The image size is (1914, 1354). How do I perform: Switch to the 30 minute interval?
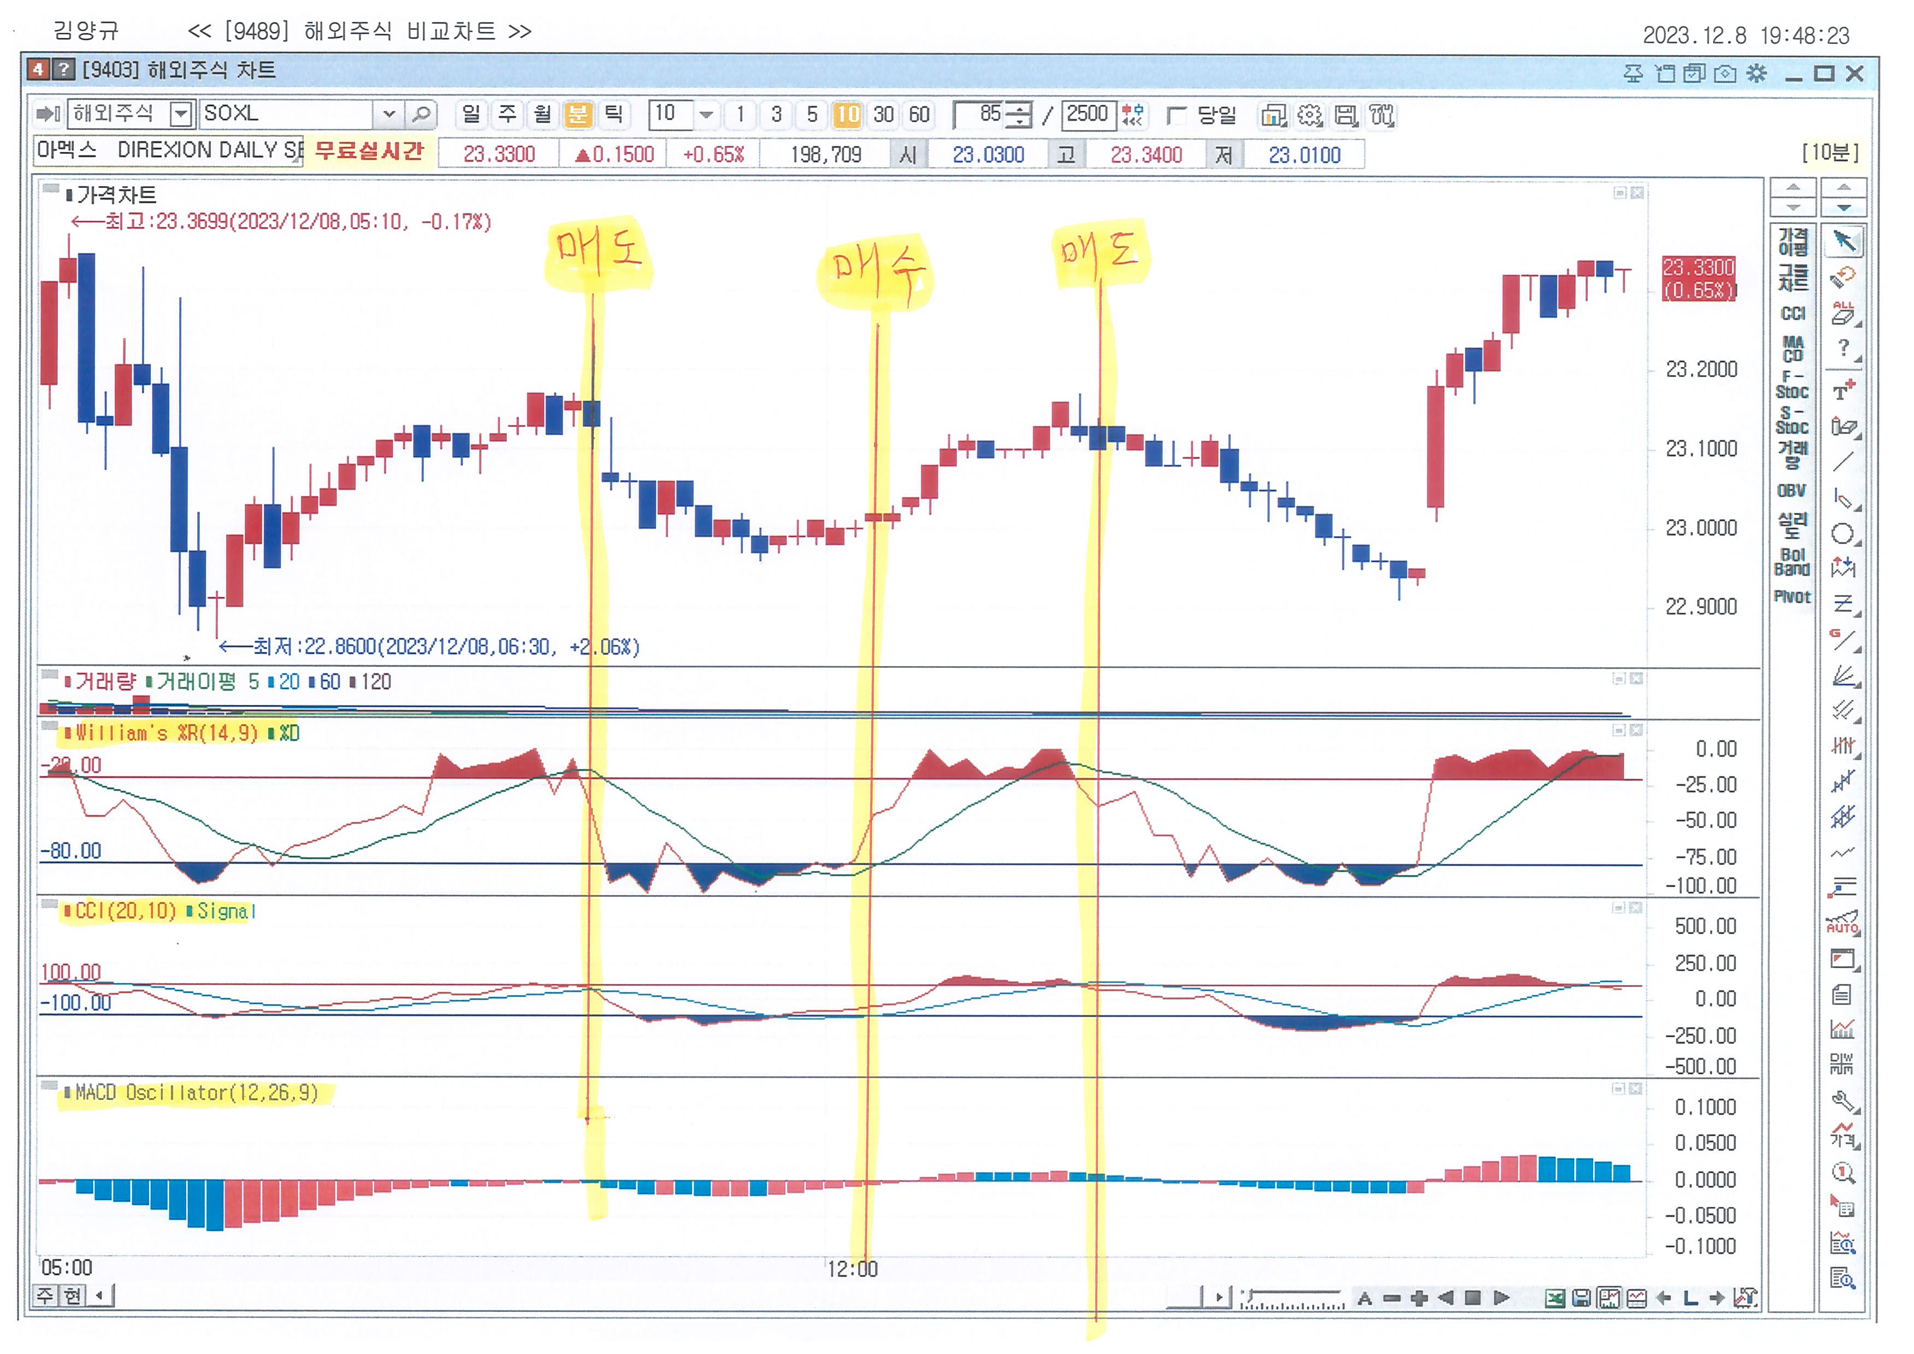pyautogui.click(x=884, y=114)
